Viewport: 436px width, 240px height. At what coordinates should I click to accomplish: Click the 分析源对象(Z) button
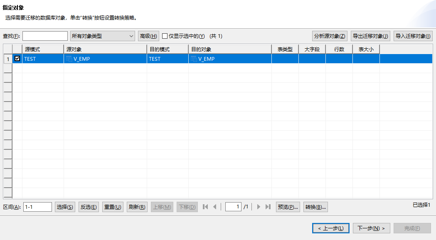[x=330, y=36]
